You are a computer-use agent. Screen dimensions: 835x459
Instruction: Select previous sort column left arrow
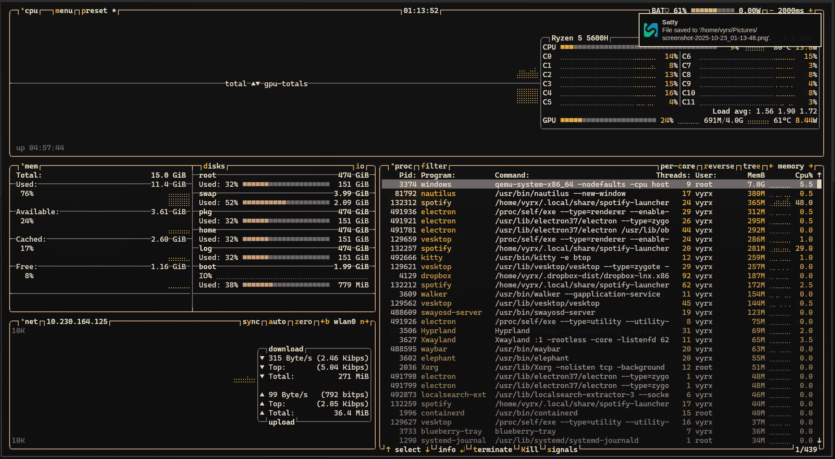771,166
